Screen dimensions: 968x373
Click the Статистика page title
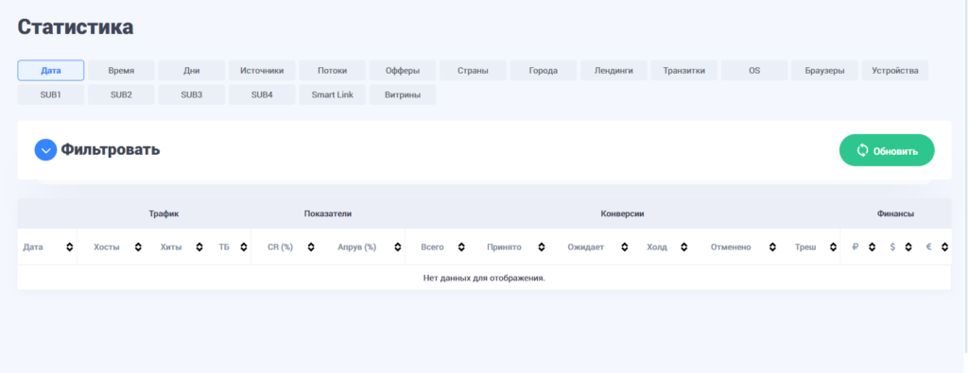click(x=76, y=27)
